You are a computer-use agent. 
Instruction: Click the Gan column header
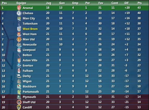click(x=62, y=3)
